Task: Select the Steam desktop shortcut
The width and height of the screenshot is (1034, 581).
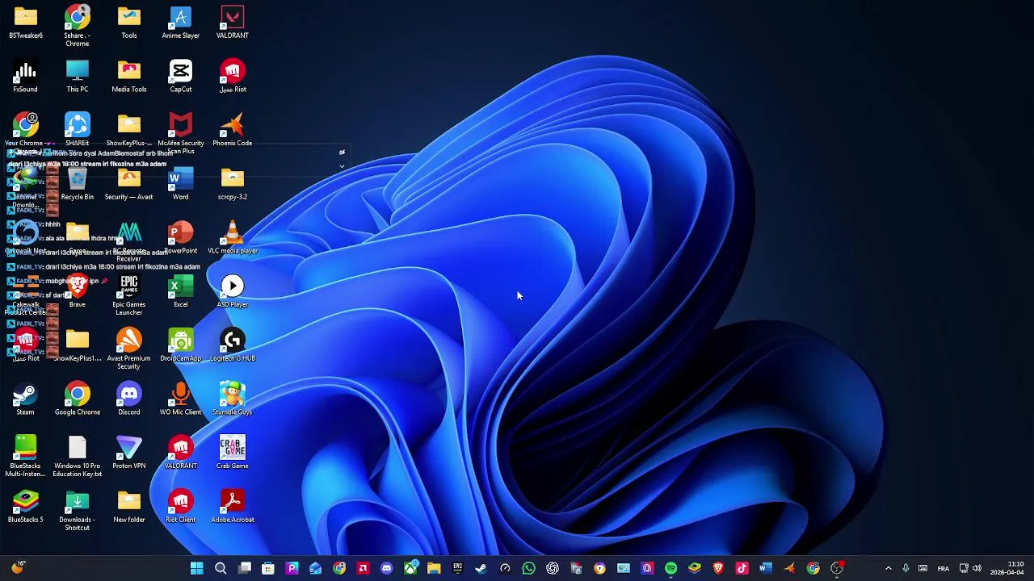Action: [25, 399]
